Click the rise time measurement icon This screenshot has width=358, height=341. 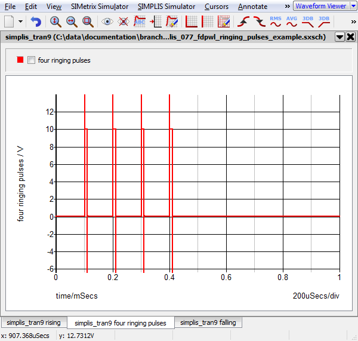[243, 21]
